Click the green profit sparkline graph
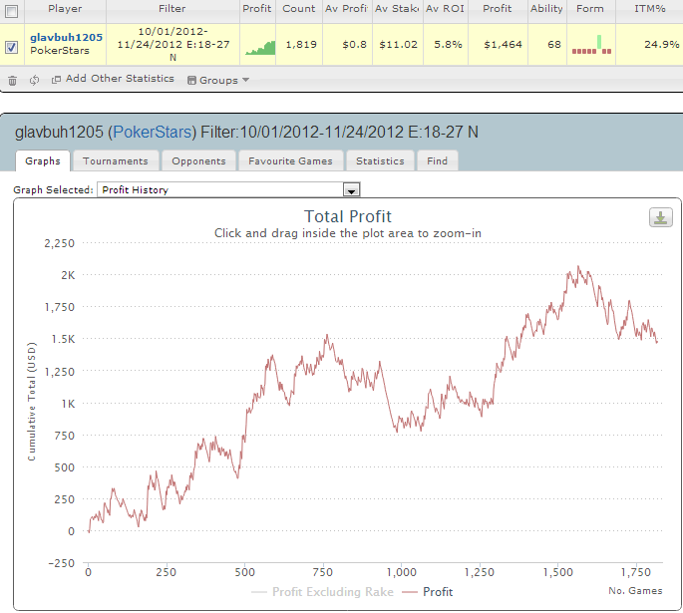This screenshot has width=683, height=613. (x=260, y=47)
